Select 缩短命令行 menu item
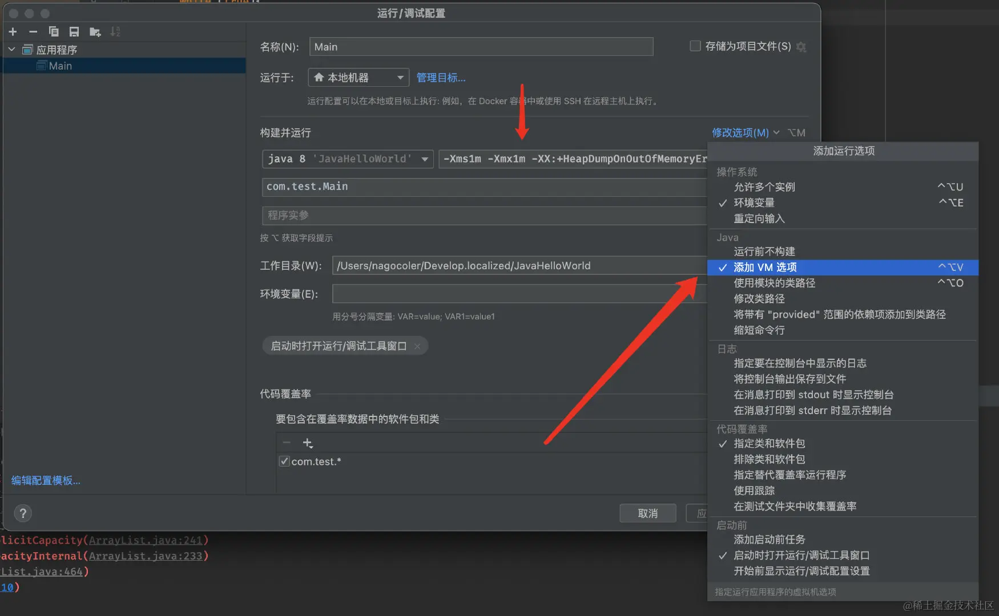 843,330
